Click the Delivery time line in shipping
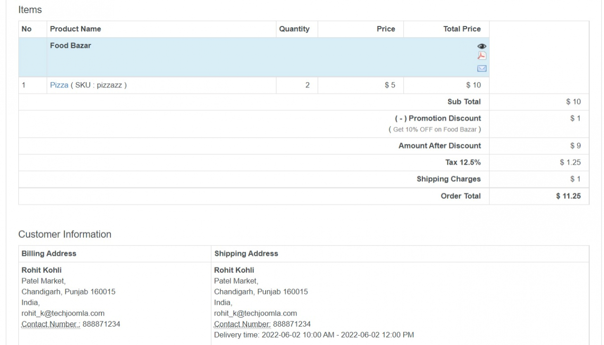This screenshot has width=604, height=345. [314, 335]
